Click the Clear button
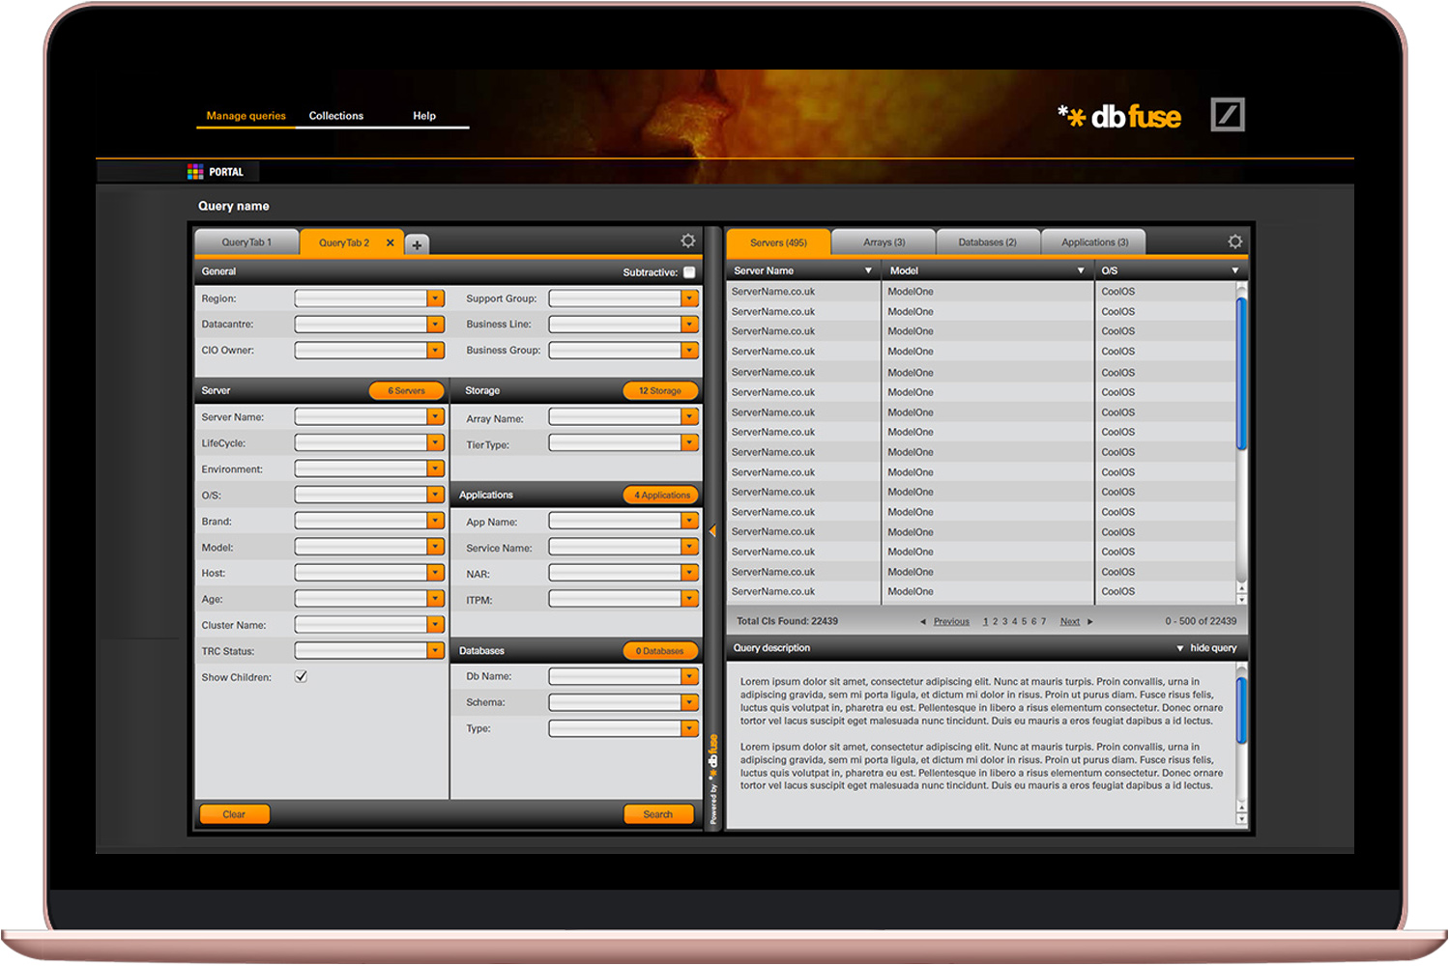 [x=234, y=814]
